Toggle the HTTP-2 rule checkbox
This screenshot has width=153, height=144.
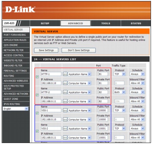click(37, 95)
